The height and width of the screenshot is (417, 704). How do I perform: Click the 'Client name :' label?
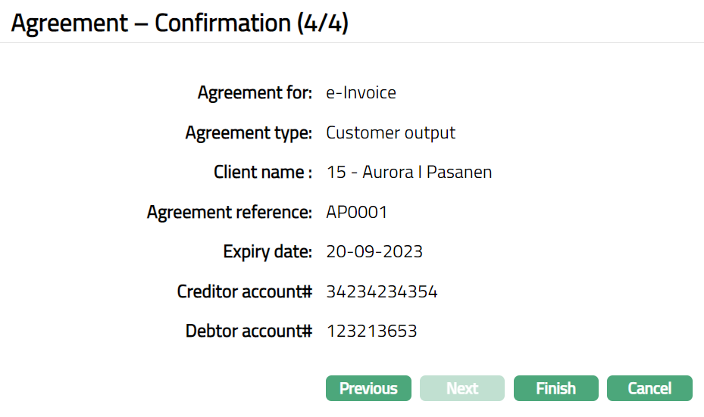tap(263, 173)
